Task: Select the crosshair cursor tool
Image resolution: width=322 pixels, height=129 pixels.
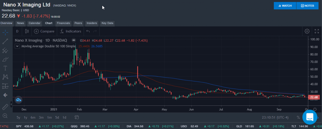Action: 5,32
